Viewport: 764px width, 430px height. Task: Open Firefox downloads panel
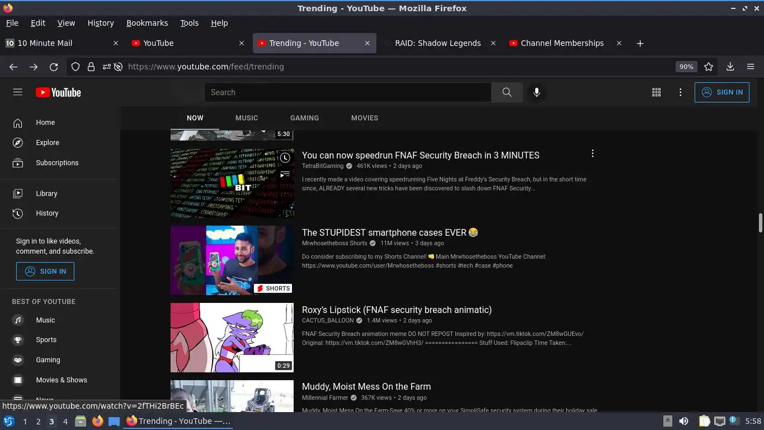coord(730,67)
